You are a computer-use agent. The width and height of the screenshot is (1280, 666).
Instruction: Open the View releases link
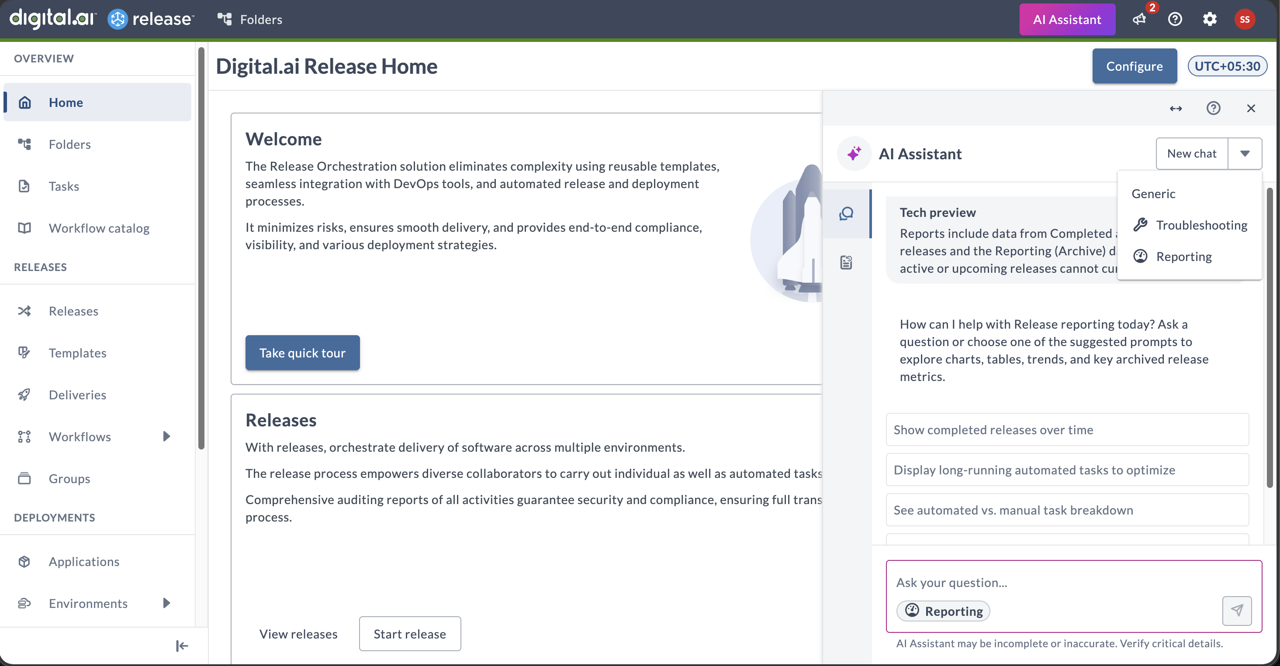click(298, 633)
